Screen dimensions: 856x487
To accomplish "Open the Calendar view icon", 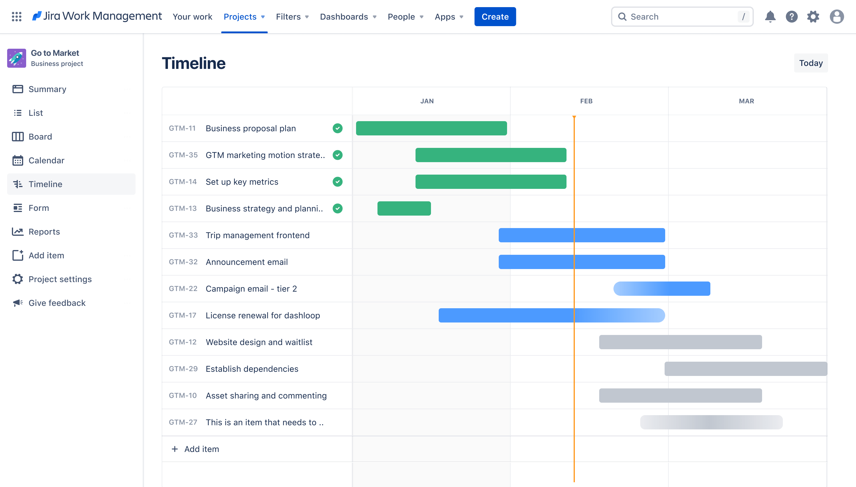I will point(18,160).
